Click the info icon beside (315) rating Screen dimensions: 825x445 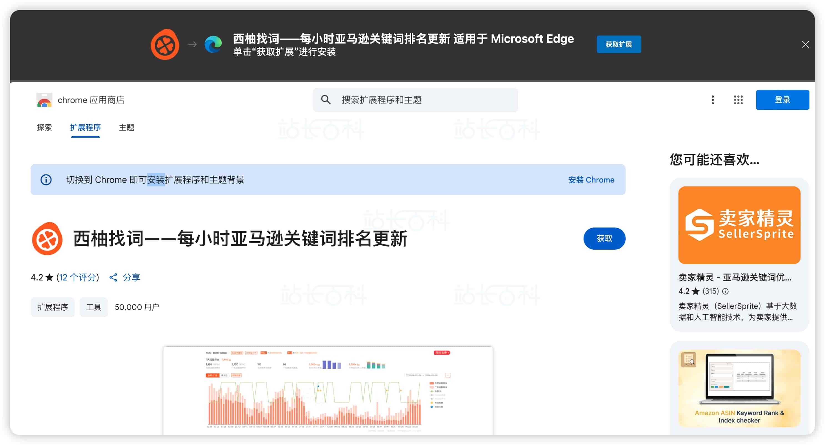(x=725, y=291)
